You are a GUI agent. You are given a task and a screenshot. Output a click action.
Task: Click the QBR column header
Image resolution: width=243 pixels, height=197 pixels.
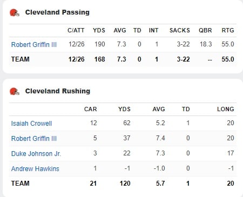click(205, 30)
